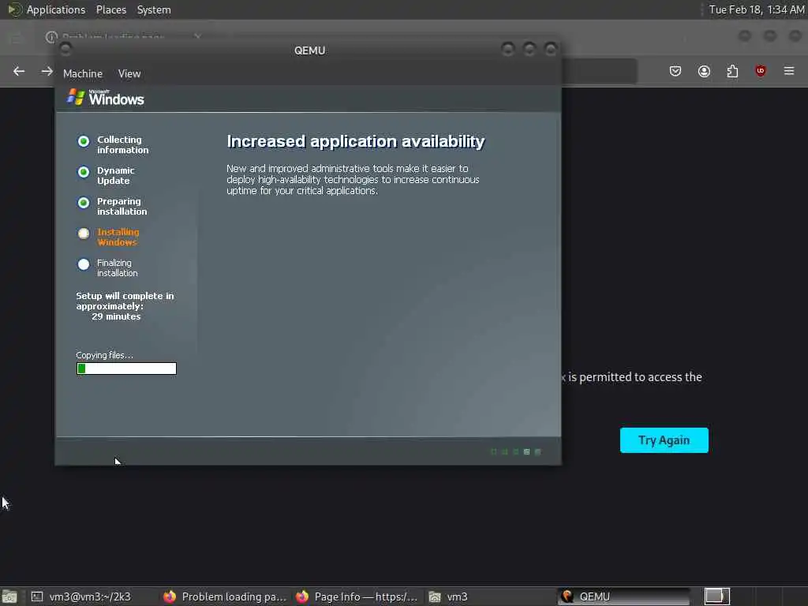Viewport: 808px width, 606px height.
Task: Click the Applications menu logo icon
Action: point(14,9)
